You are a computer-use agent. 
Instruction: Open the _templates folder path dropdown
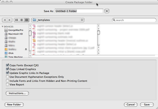coord(58,20)
